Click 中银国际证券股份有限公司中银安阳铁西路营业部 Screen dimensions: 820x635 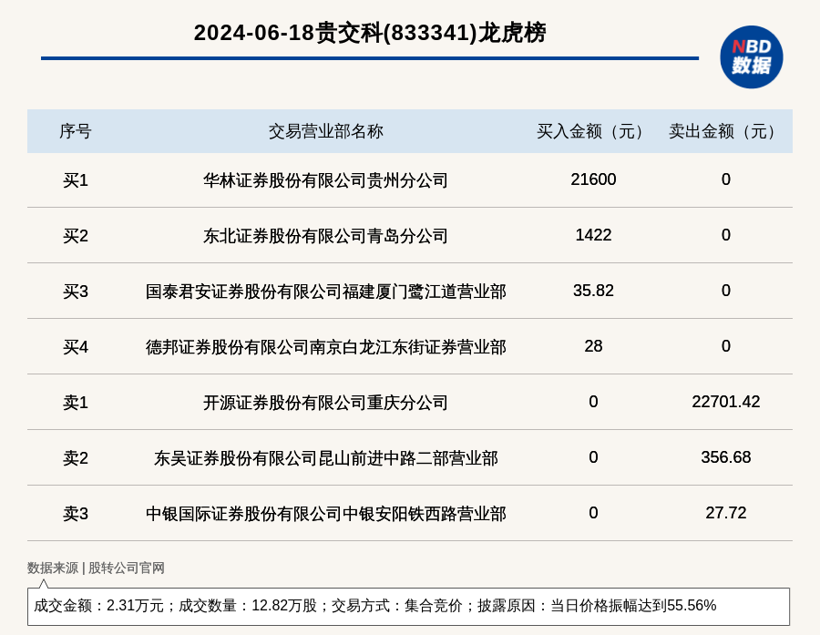click(326, 513)
